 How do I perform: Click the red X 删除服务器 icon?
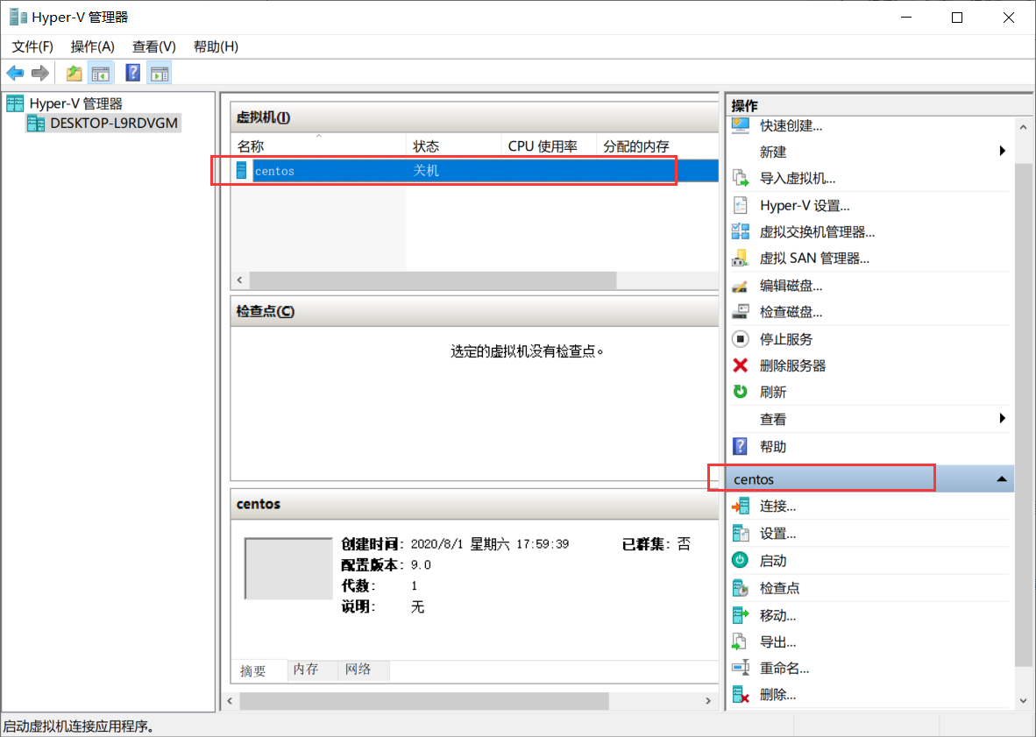pyautogui.click(x=740, y=365)
